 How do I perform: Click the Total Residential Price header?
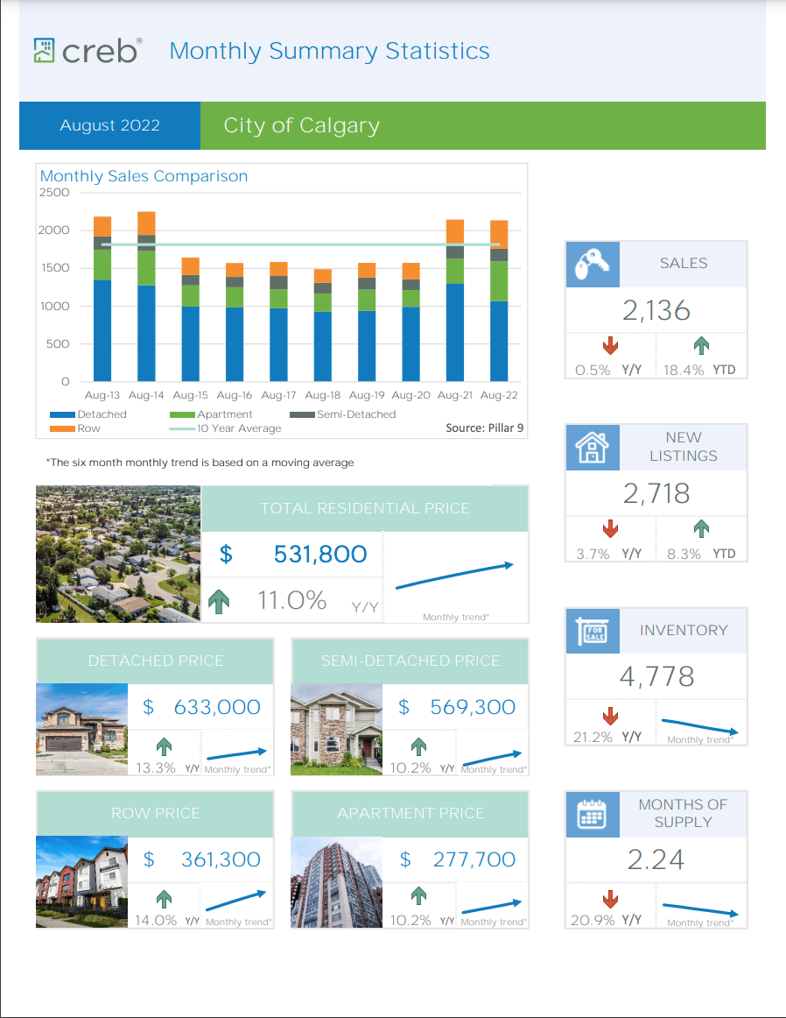click(x=365, y=508)
